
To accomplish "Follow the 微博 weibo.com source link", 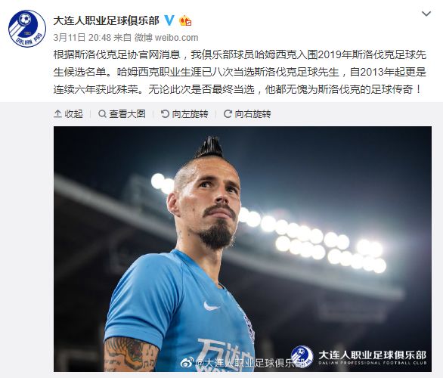I will click(x=166, y=38).
